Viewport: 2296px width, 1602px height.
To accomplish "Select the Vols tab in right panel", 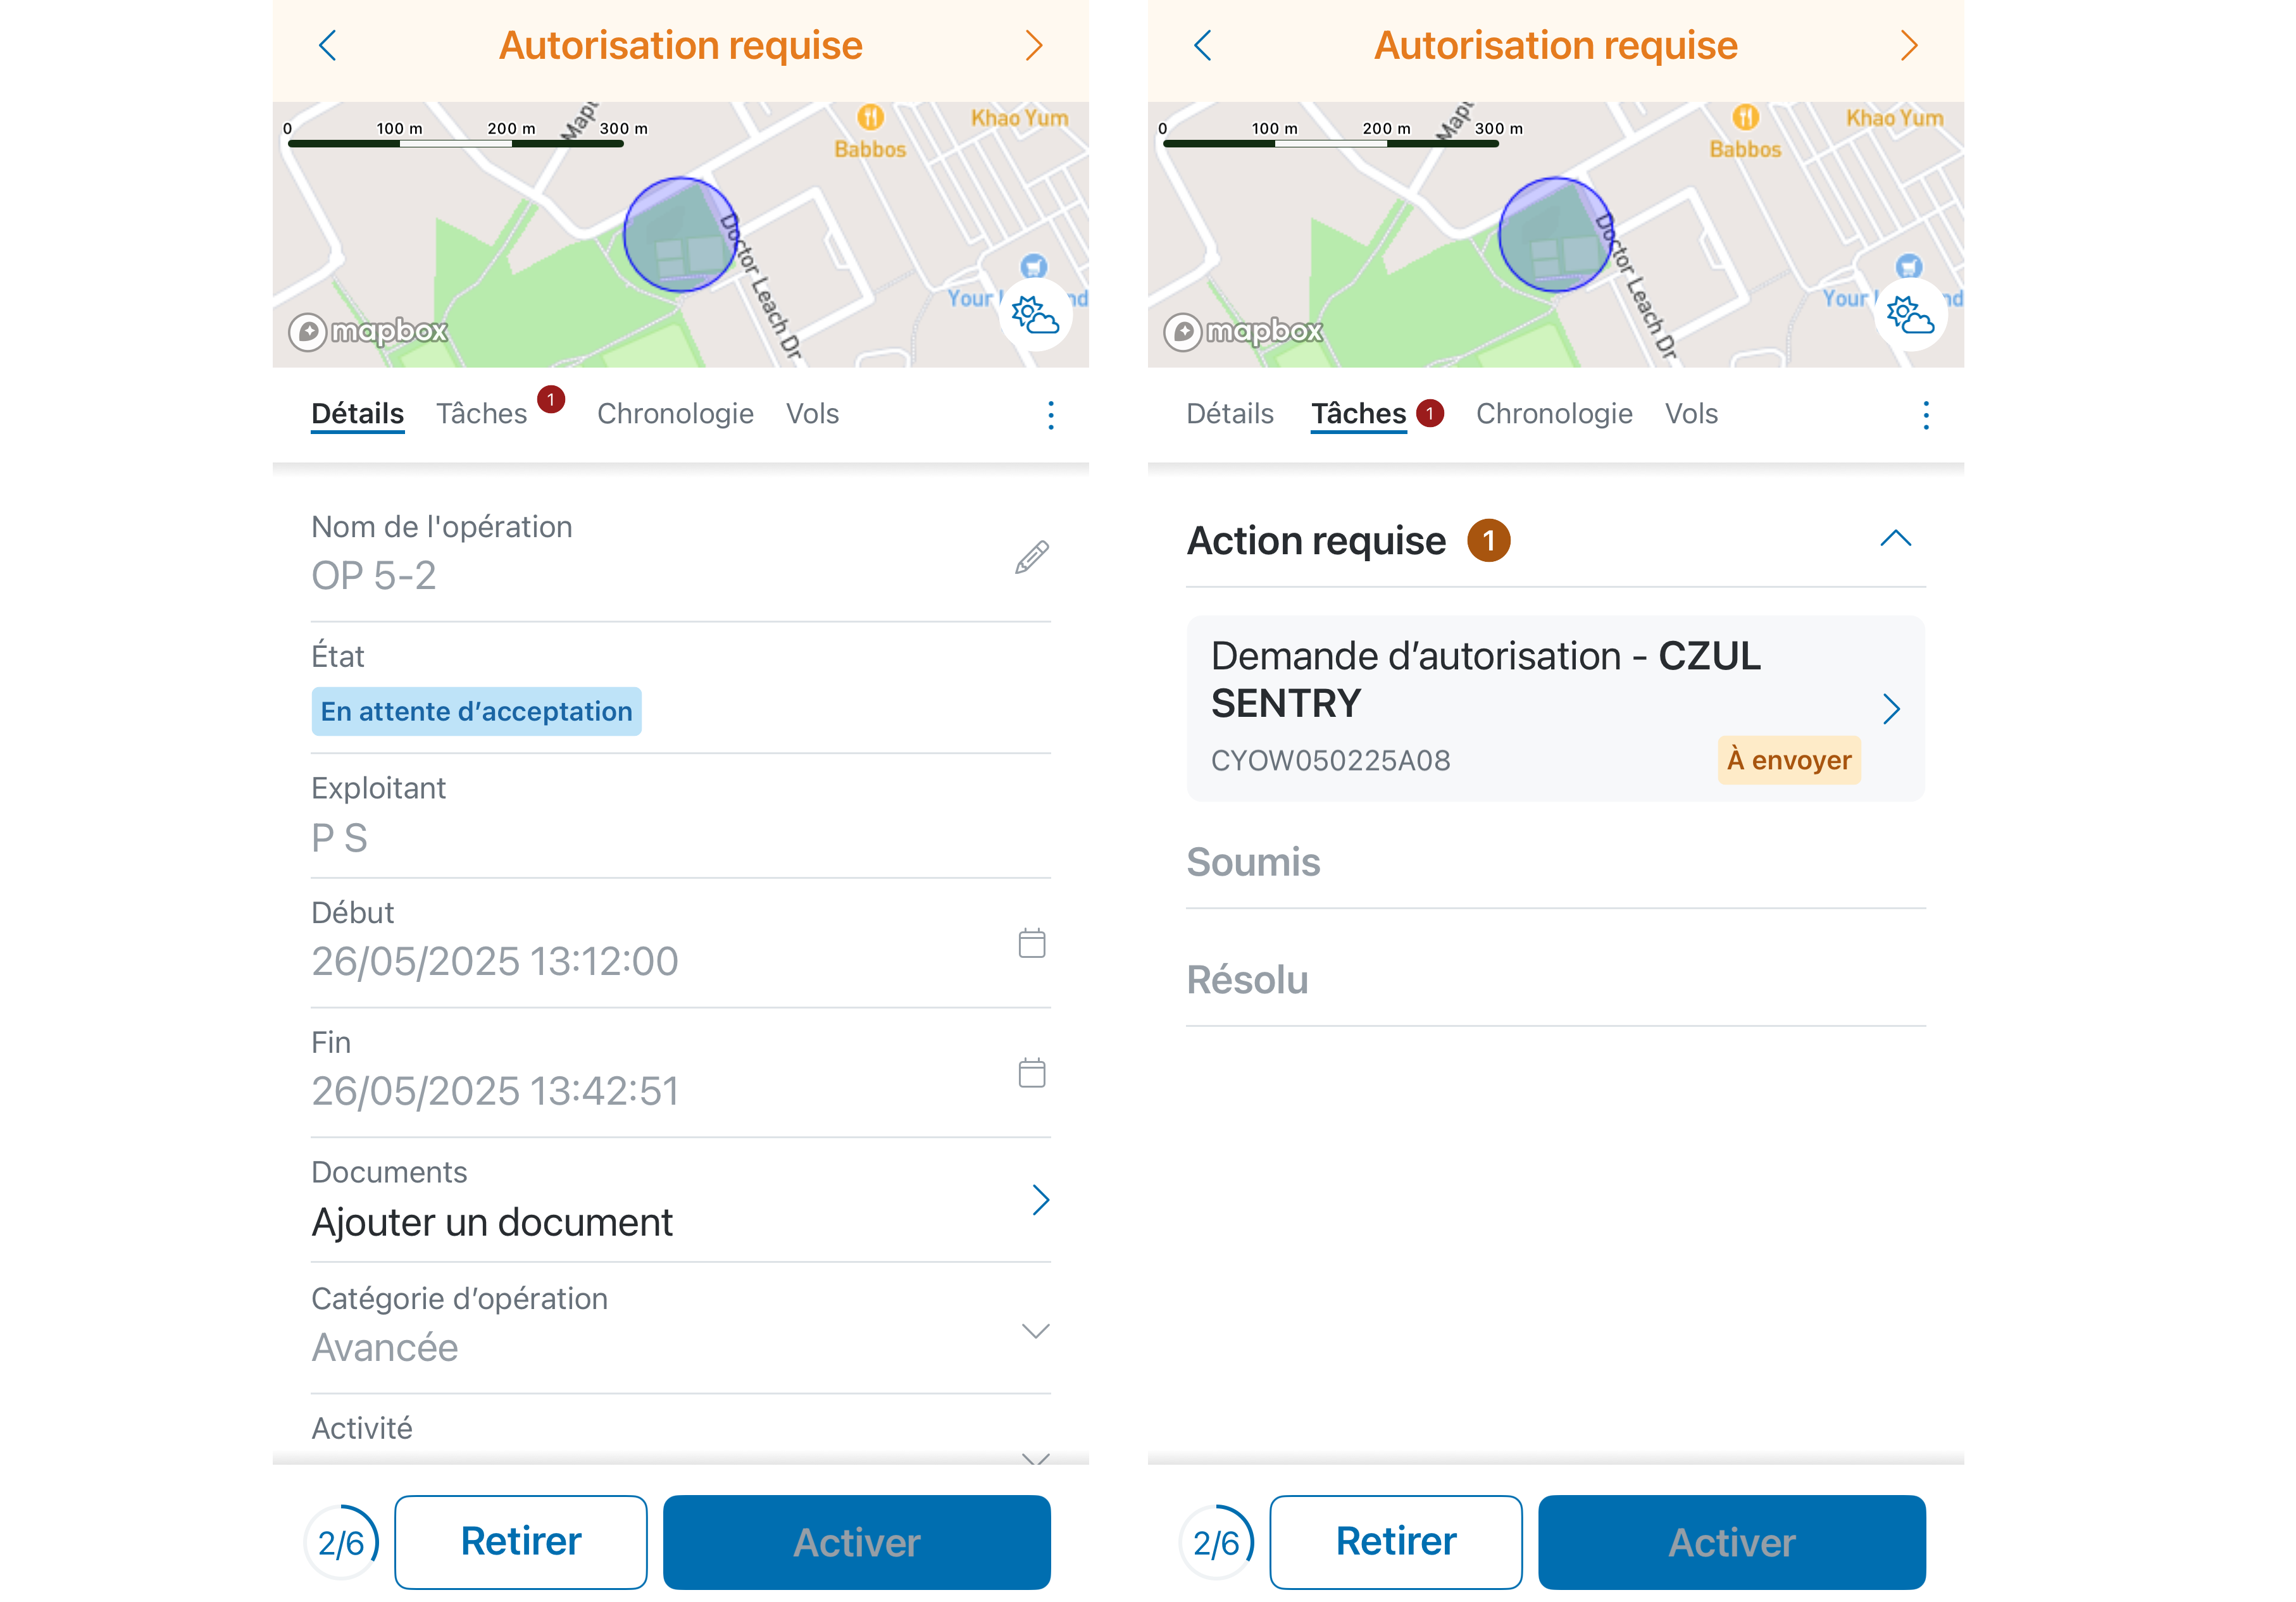I will 1691,414.
